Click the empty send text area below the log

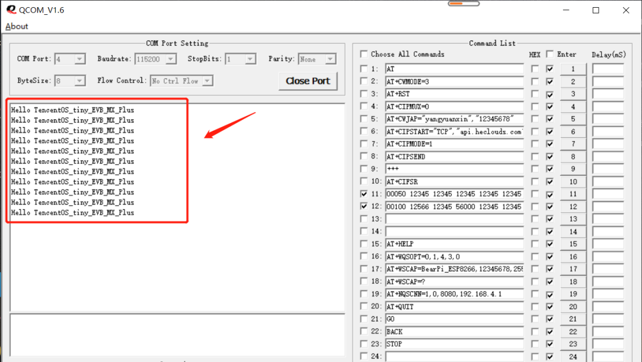pyautogui.click(x=177, y=335)
